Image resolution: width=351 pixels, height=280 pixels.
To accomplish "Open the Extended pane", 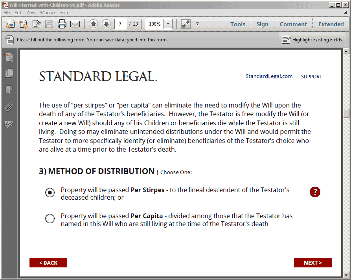I will (x=331, y=24).
